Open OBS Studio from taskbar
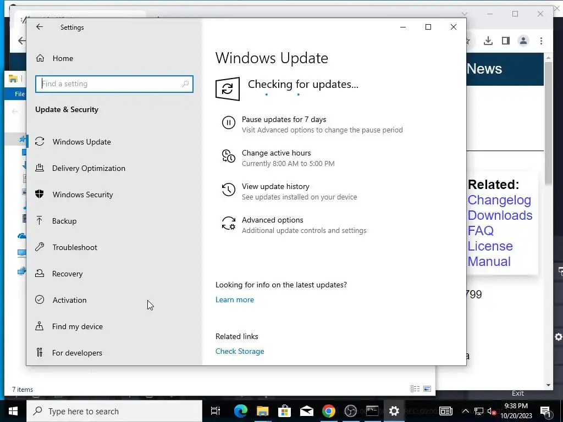Image resolution: width=563 pixels, height=422 pixels. pyautogui.click(x=350, y=411)
